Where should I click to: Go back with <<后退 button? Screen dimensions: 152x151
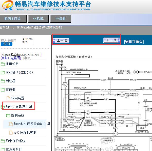point(39,19)
